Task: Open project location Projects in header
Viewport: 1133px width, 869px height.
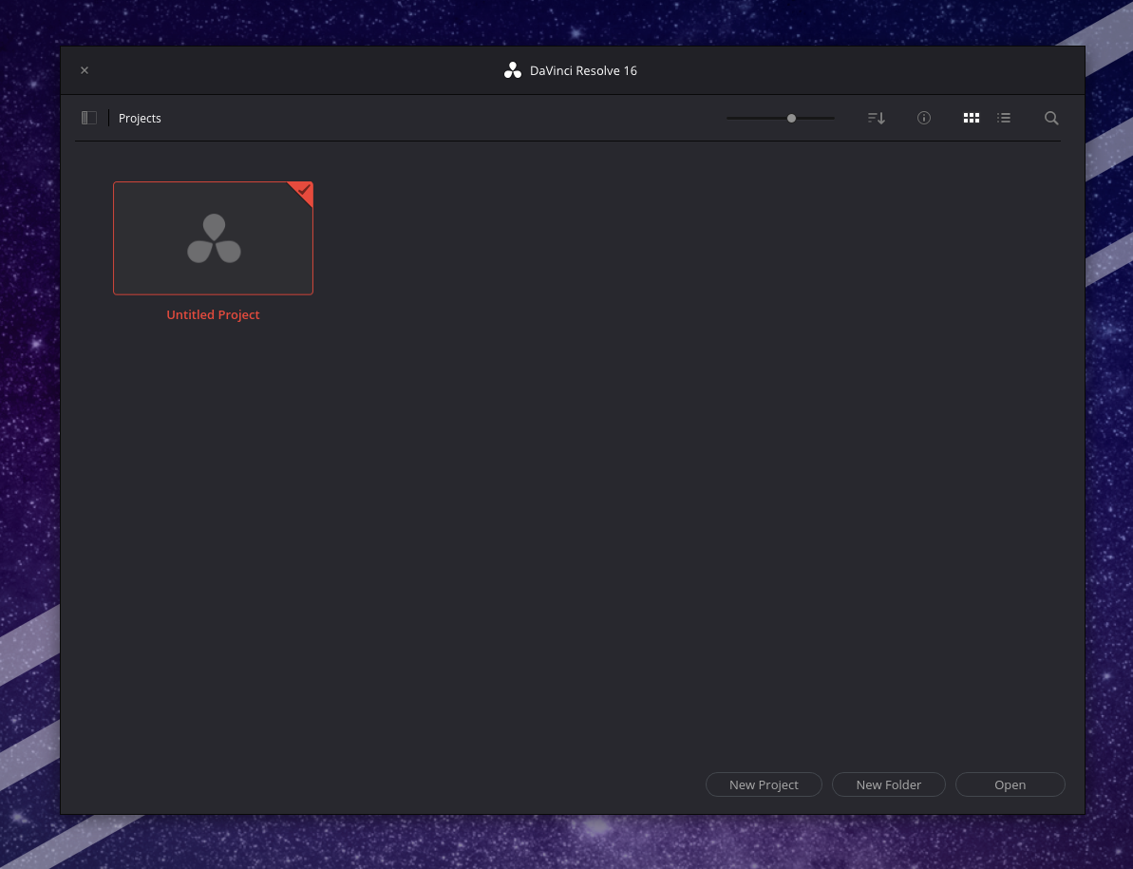Action: click(x=140, y=118)
